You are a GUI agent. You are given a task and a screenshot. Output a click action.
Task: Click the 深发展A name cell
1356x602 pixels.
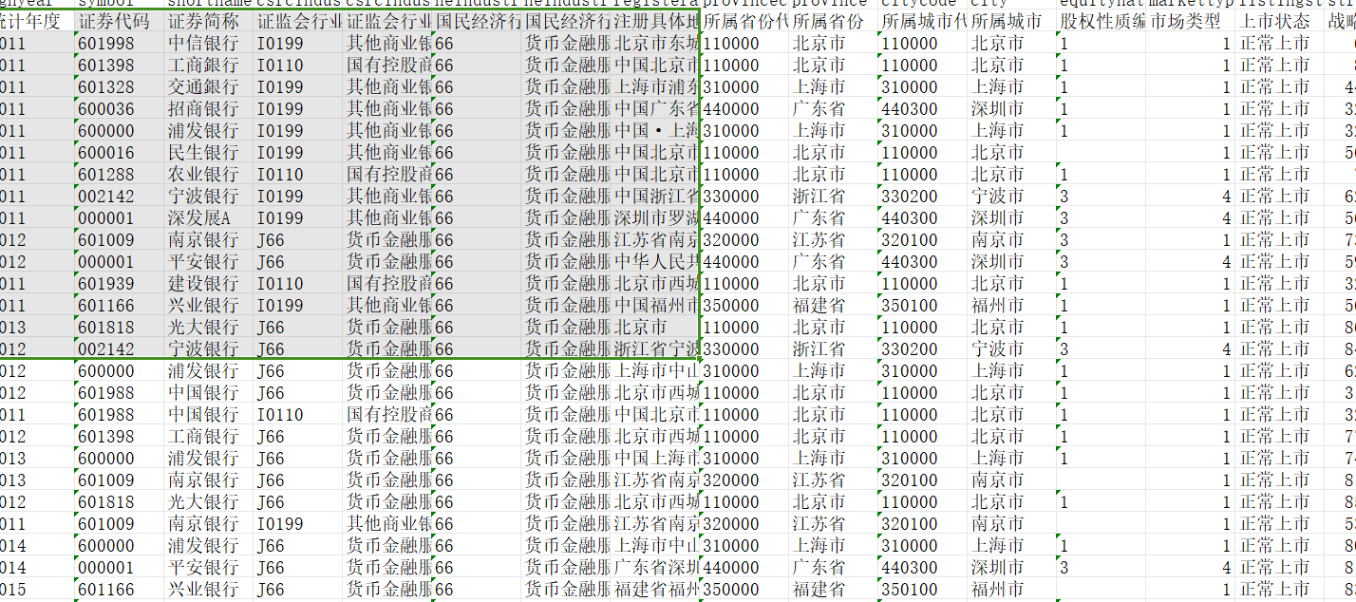tap(208, 217)
